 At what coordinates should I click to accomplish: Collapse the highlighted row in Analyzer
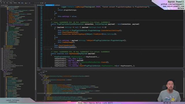point(45,93)
